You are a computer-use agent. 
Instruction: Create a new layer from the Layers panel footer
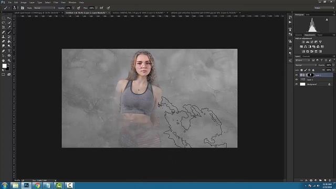[x=325, y=181]
